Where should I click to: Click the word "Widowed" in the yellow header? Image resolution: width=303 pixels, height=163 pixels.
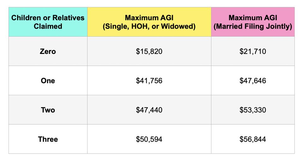[179, 26]
